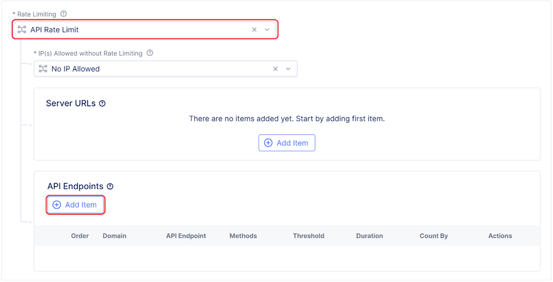Open the API Rate Limit select field
Image resolution: width=553 pixels, height=282 pixels.
[138, 30]
